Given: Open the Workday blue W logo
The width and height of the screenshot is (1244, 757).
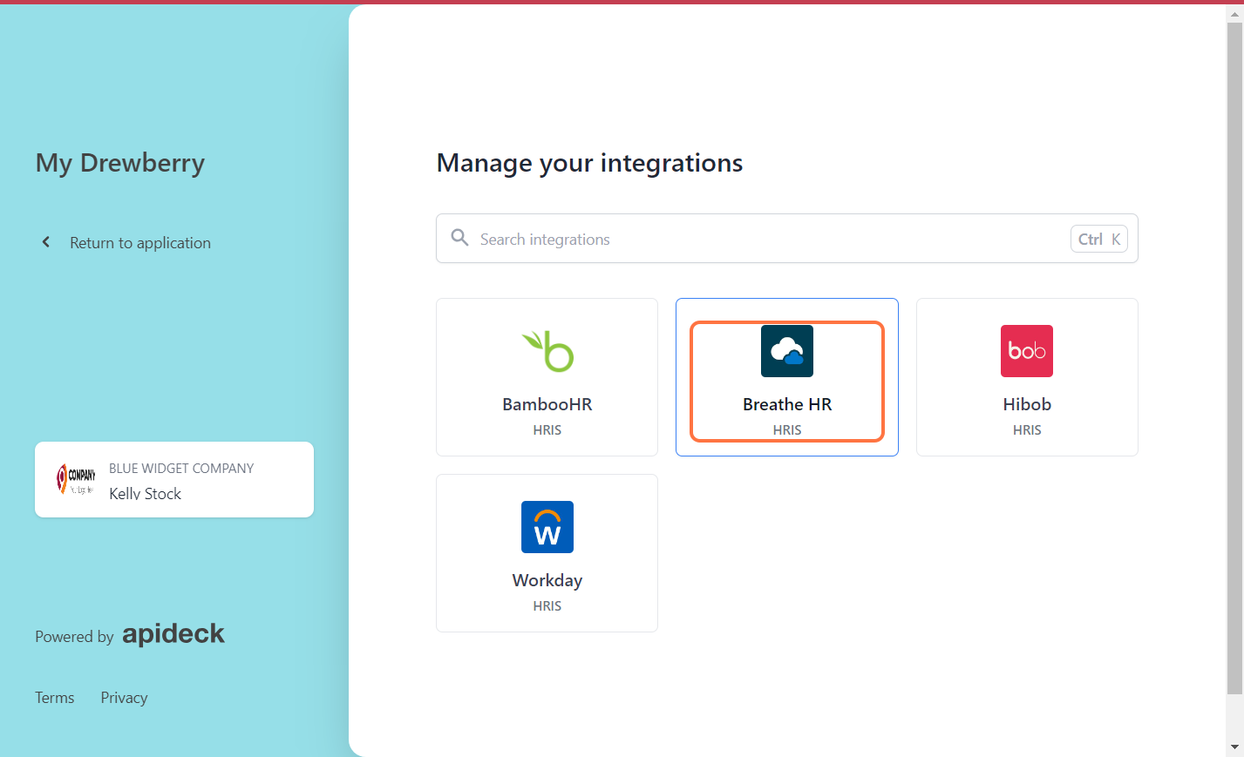Looking at the screenshot, I should [547, 527].
